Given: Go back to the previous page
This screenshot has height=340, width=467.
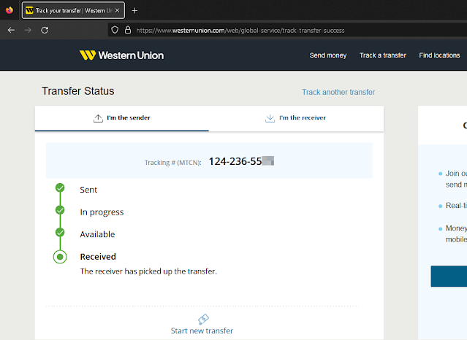Looking at the screenshot, I should (11, 30).
